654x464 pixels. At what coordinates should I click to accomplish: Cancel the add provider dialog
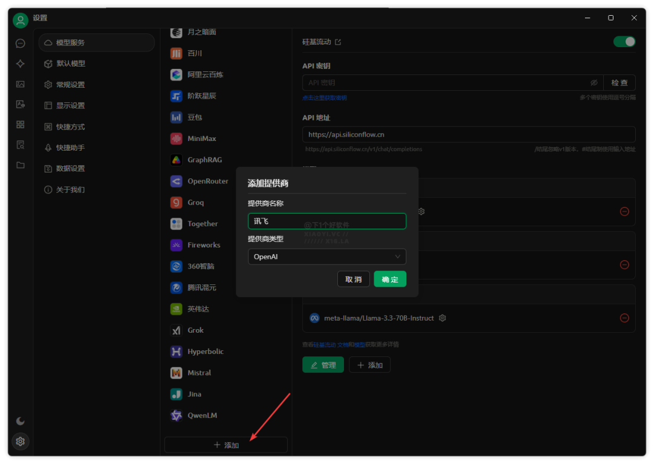coord(353,279)
